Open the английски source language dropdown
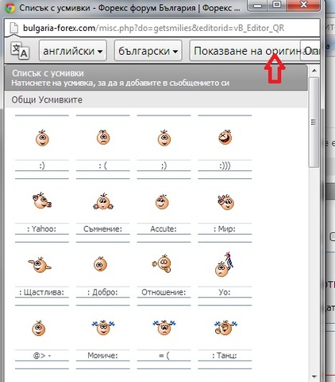This screenshot has height=382, width=335. (73, 51)
